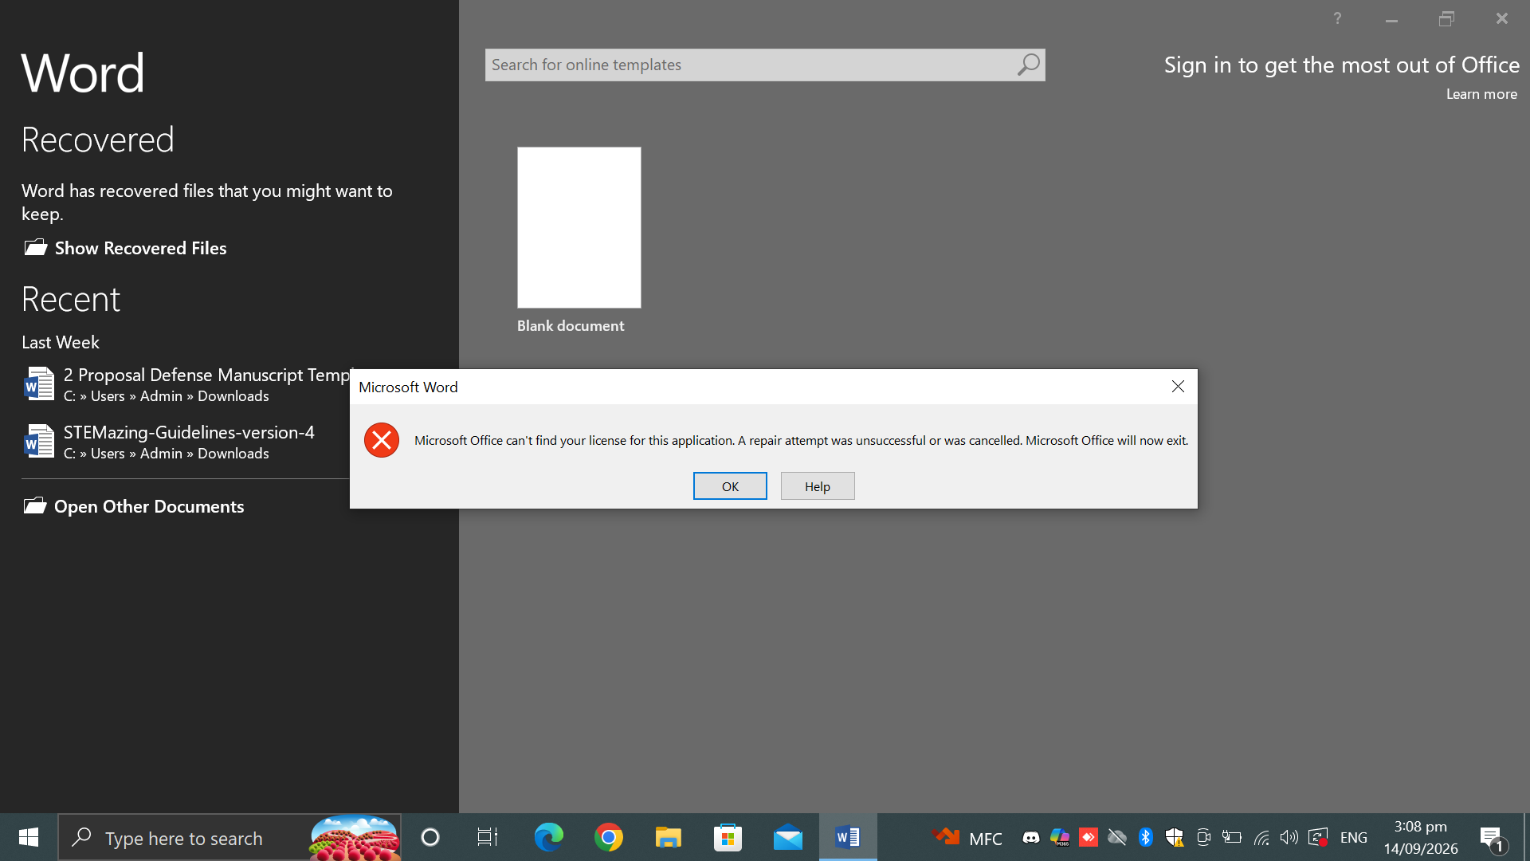
Task: Click Sign in to get the most out of Office
Action: coord(1342,65)
